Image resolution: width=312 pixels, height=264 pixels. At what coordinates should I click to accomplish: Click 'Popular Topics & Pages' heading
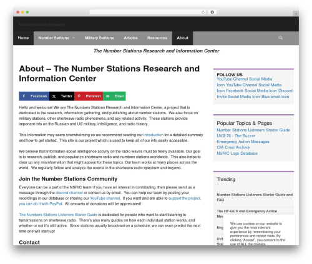click(245, 123)
